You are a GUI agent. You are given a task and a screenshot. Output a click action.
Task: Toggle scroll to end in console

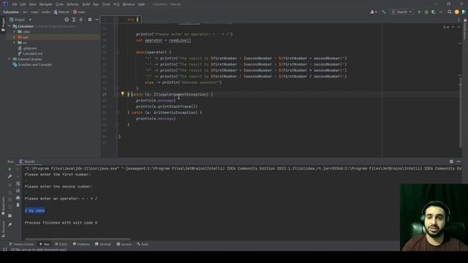18,191
